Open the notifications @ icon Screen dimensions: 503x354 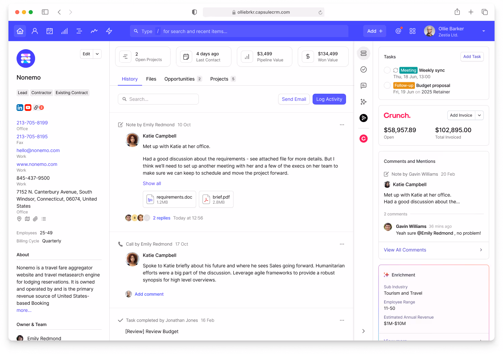pos(398,31)
